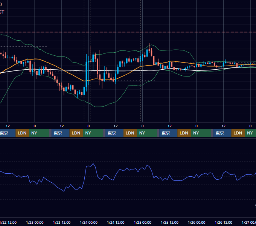Click the 1/23 12:00 date label

point(62,222)
